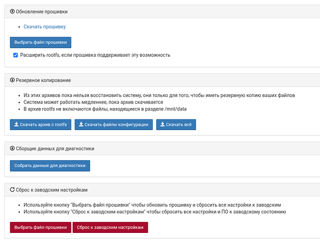Click the Скачать архив с rootfs button
The image size is (320, 251).
pyautogui.click(x=40, y=124)
